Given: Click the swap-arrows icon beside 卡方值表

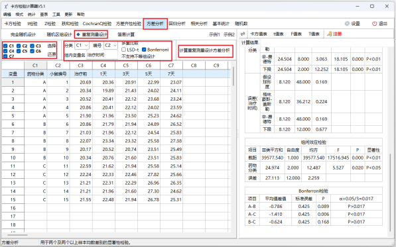Looking at the screenshot, I should (x=243, y=34).
